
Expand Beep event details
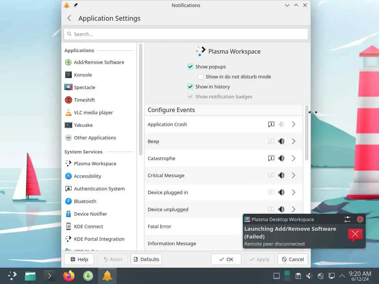tap(294, 141)
